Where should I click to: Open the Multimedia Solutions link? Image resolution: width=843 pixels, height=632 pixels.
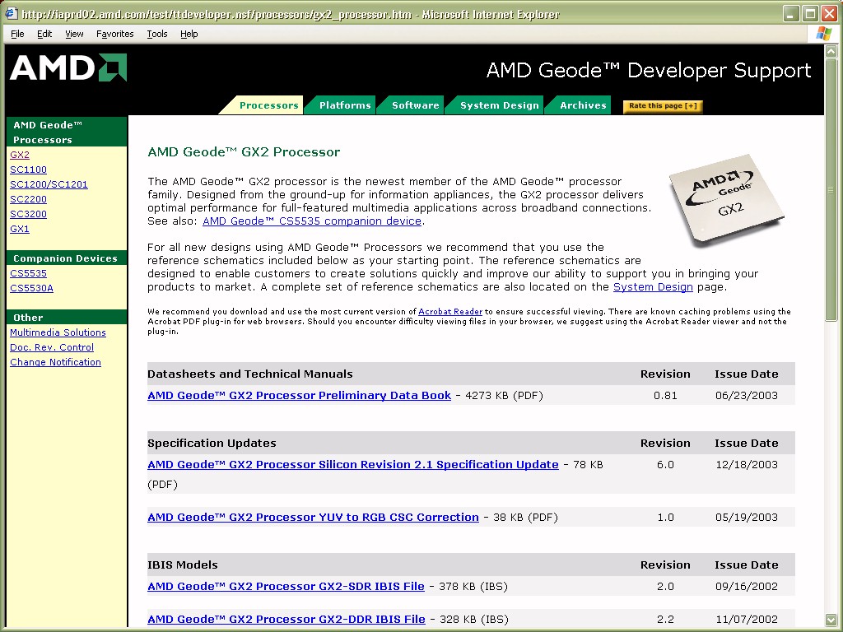coord(58,332)
